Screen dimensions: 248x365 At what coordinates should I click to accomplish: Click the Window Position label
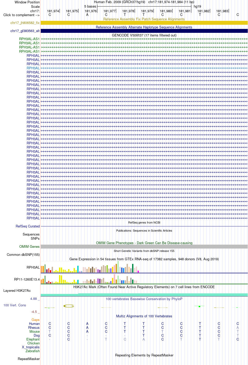27,2
